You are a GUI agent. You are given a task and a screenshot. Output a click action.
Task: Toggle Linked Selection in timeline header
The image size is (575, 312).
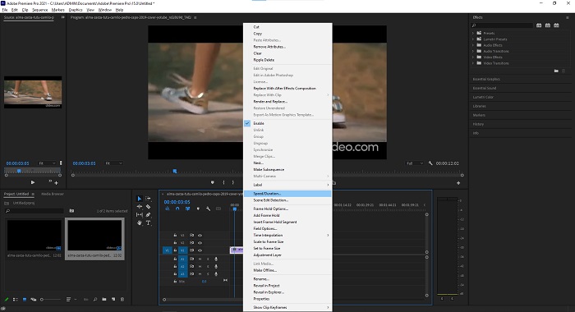click(188, 209)
